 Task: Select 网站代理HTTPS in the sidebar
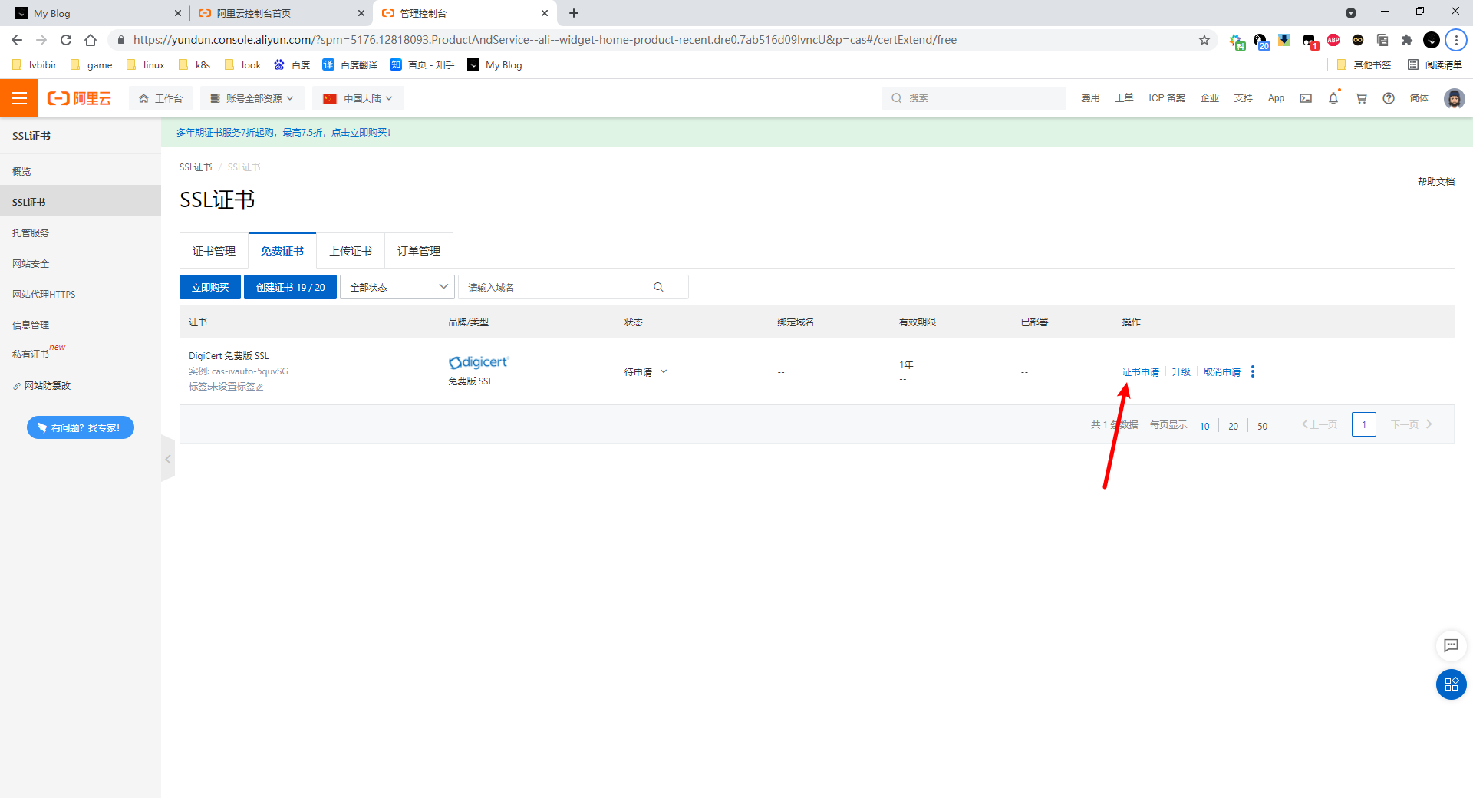point(44,294)
